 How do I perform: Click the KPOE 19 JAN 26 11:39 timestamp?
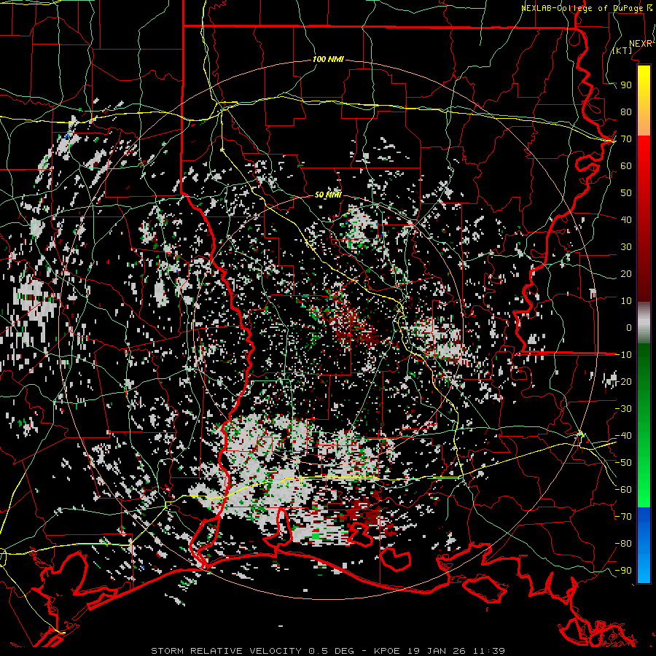[439, 651]
